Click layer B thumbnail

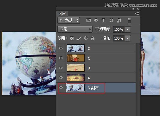tap(76, 68)
